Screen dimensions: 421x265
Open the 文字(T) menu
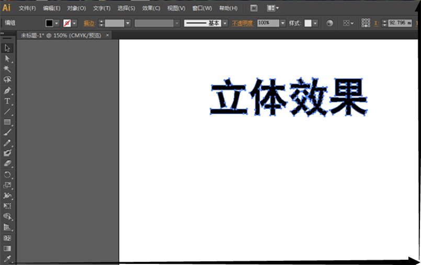pyautogui.click(x=101, y=8)
